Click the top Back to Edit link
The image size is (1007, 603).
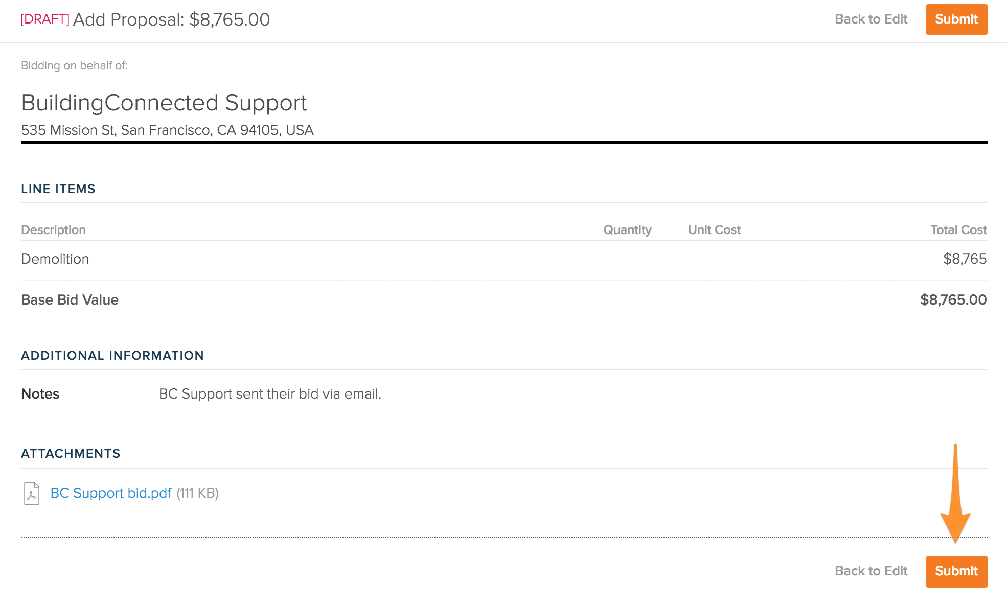(871, 19)
